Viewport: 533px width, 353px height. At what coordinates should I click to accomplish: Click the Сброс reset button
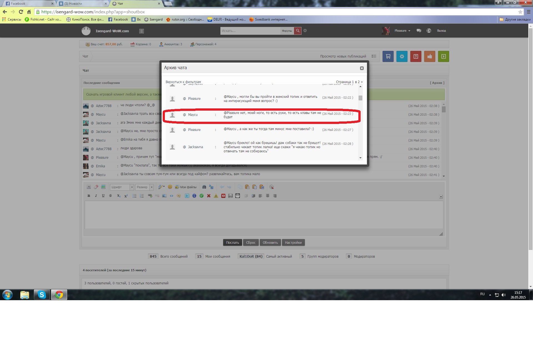[x=251, y=243]
